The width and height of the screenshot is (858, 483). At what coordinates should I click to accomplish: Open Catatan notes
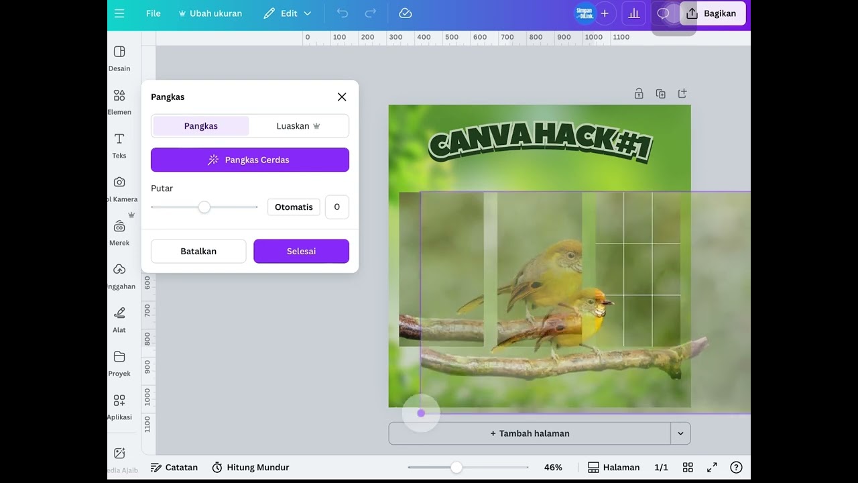click(174, 468)
